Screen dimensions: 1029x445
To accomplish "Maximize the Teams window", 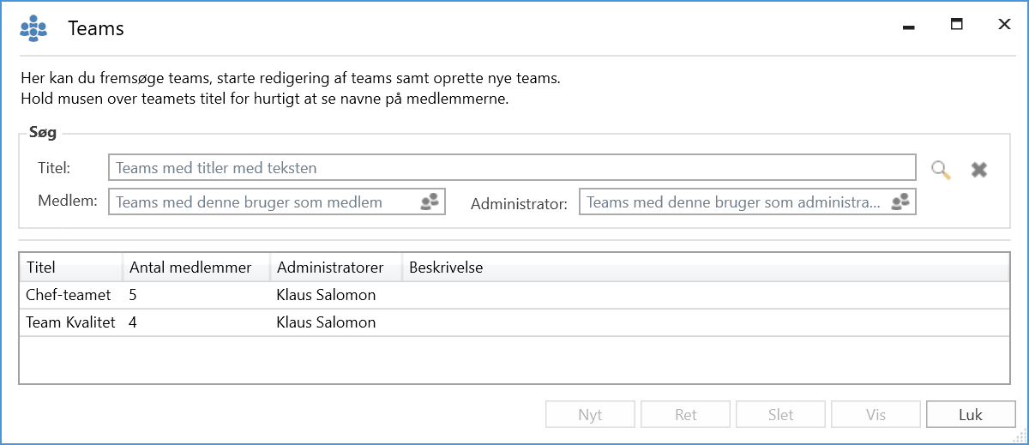I will pos(956,25).
